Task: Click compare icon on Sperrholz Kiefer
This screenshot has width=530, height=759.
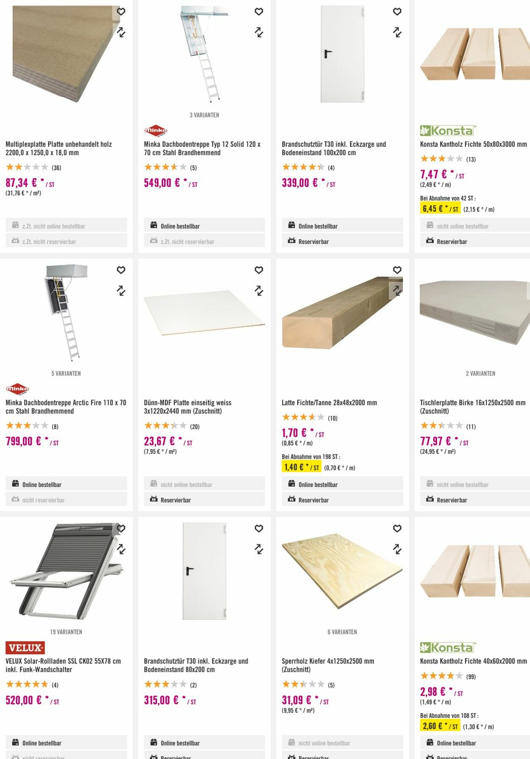Action: [397, 549]
